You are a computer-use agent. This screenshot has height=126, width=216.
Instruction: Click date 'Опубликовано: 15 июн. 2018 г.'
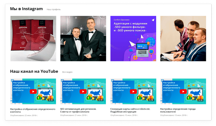(124, 115)
